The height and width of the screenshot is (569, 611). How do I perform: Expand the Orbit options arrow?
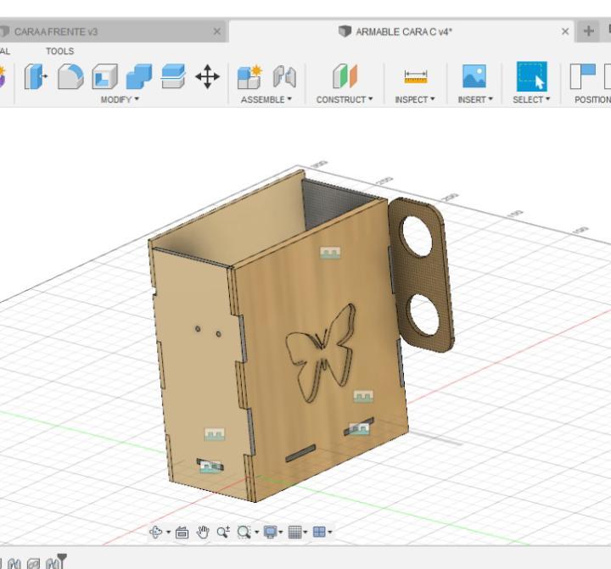coord(168,532)
